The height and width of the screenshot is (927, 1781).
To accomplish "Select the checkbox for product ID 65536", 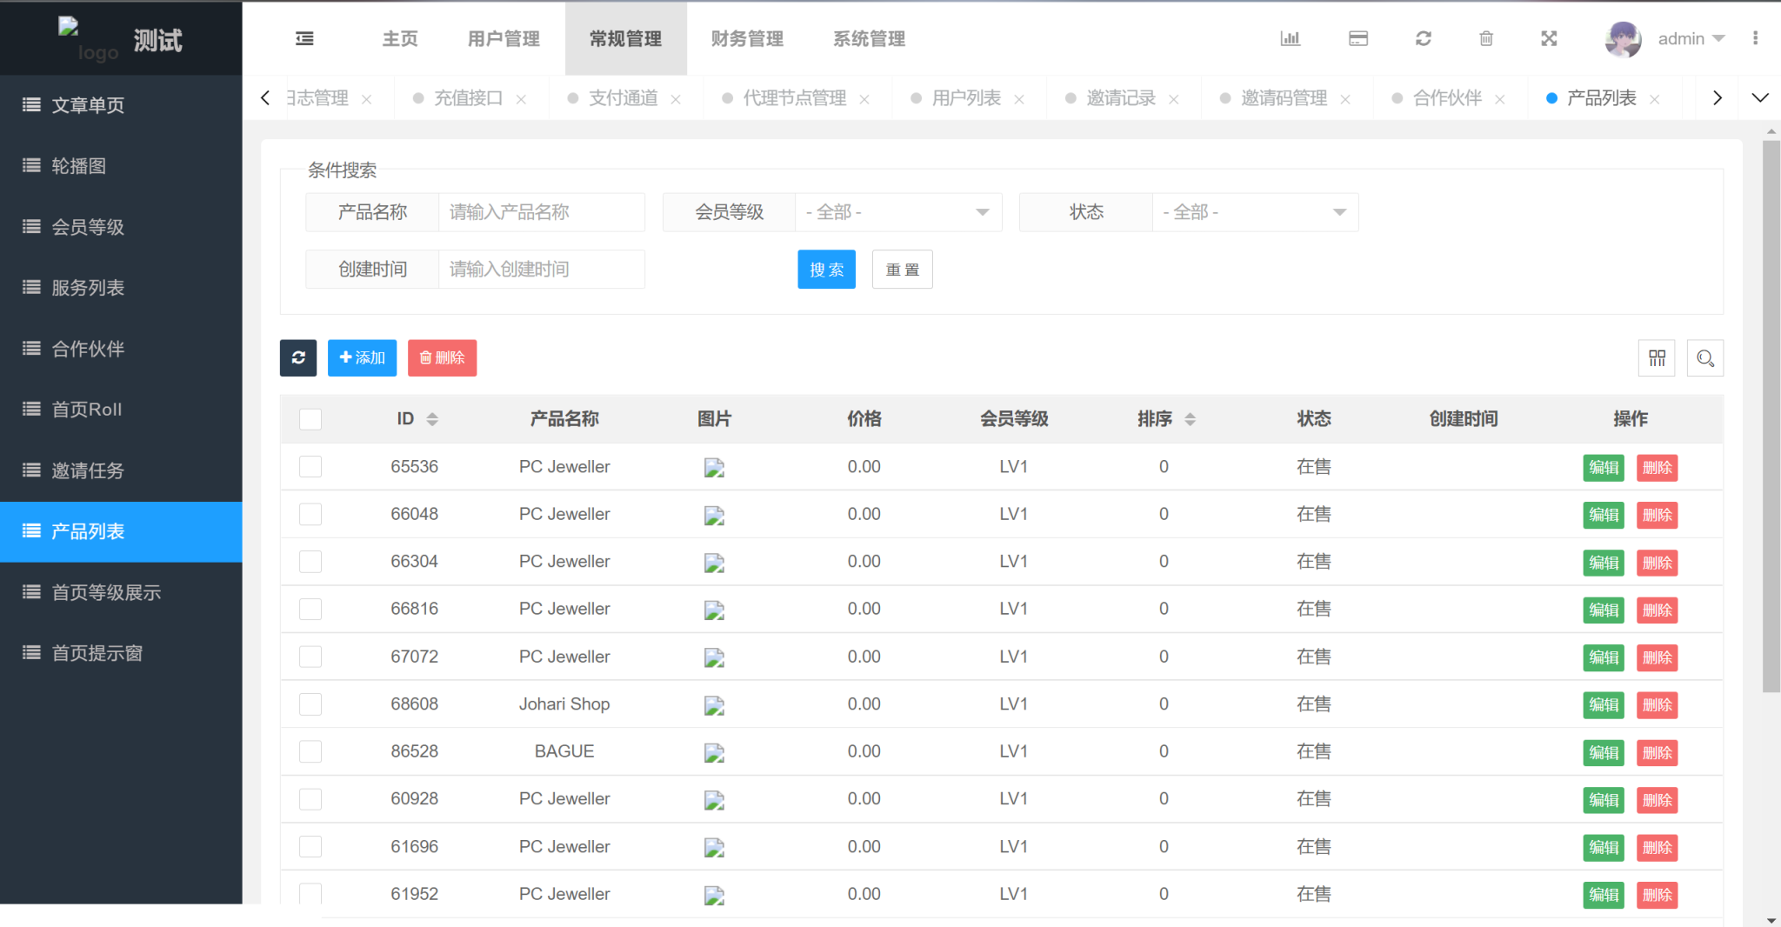I will click(310, 467).
